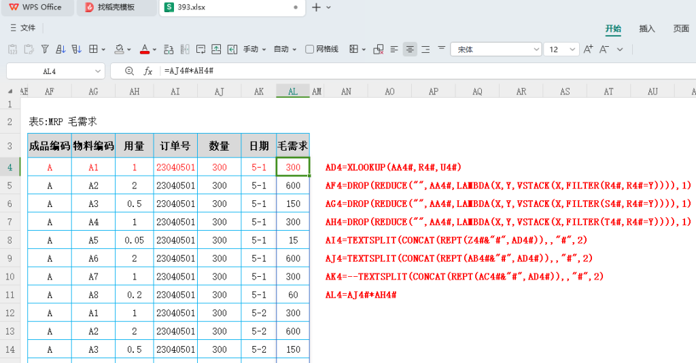Click the merge leftward arrow icon
This screenshot has width=696, height=363.
pos(232,50)
